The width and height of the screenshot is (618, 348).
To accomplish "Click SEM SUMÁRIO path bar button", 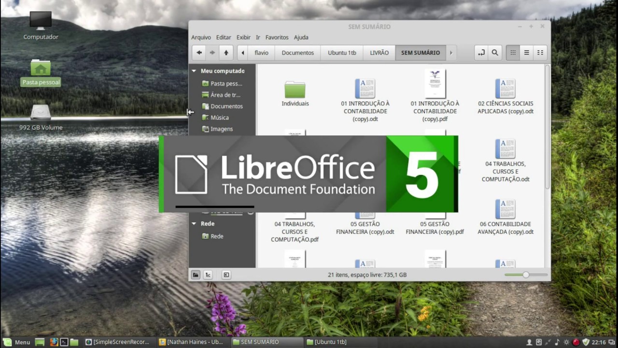I will (x=420, y=53).
